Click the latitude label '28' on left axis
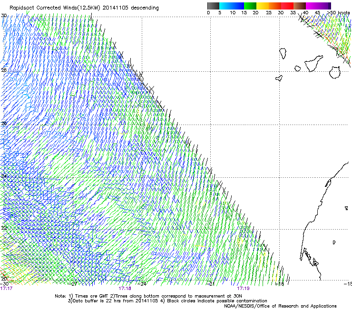This screenshot has width=352, height=309. (4, 70)
